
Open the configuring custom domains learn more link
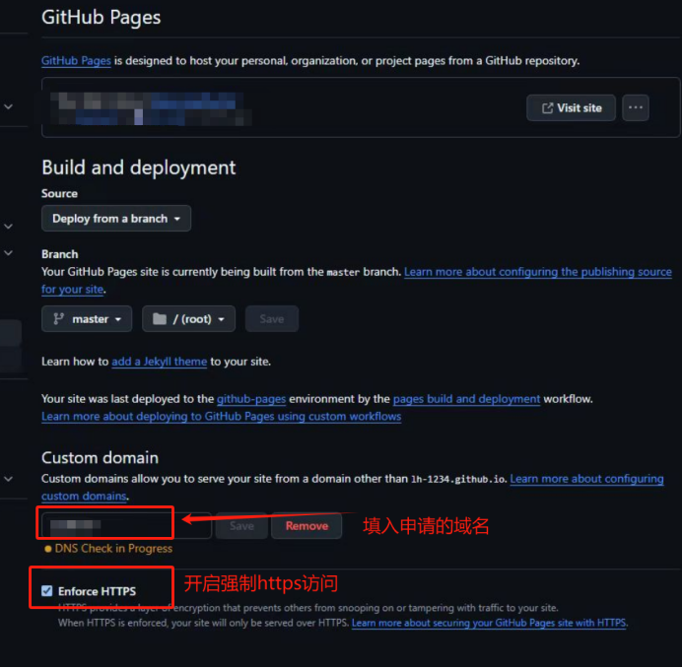[586, 479]
